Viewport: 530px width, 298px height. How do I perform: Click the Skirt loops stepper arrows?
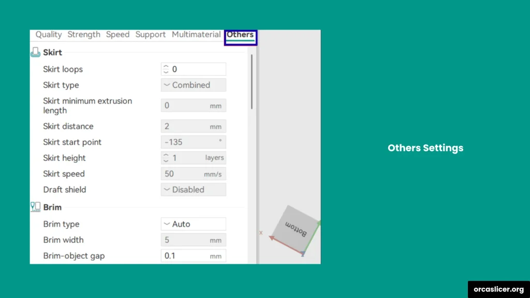pyautogui.click(x=166, y=69)
